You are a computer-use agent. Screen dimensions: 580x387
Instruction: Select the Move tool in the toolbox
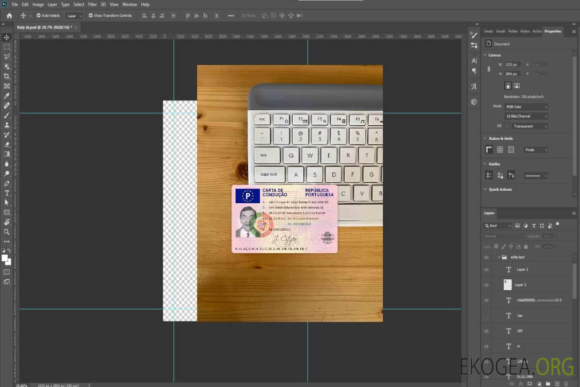[x=6, y=38]
